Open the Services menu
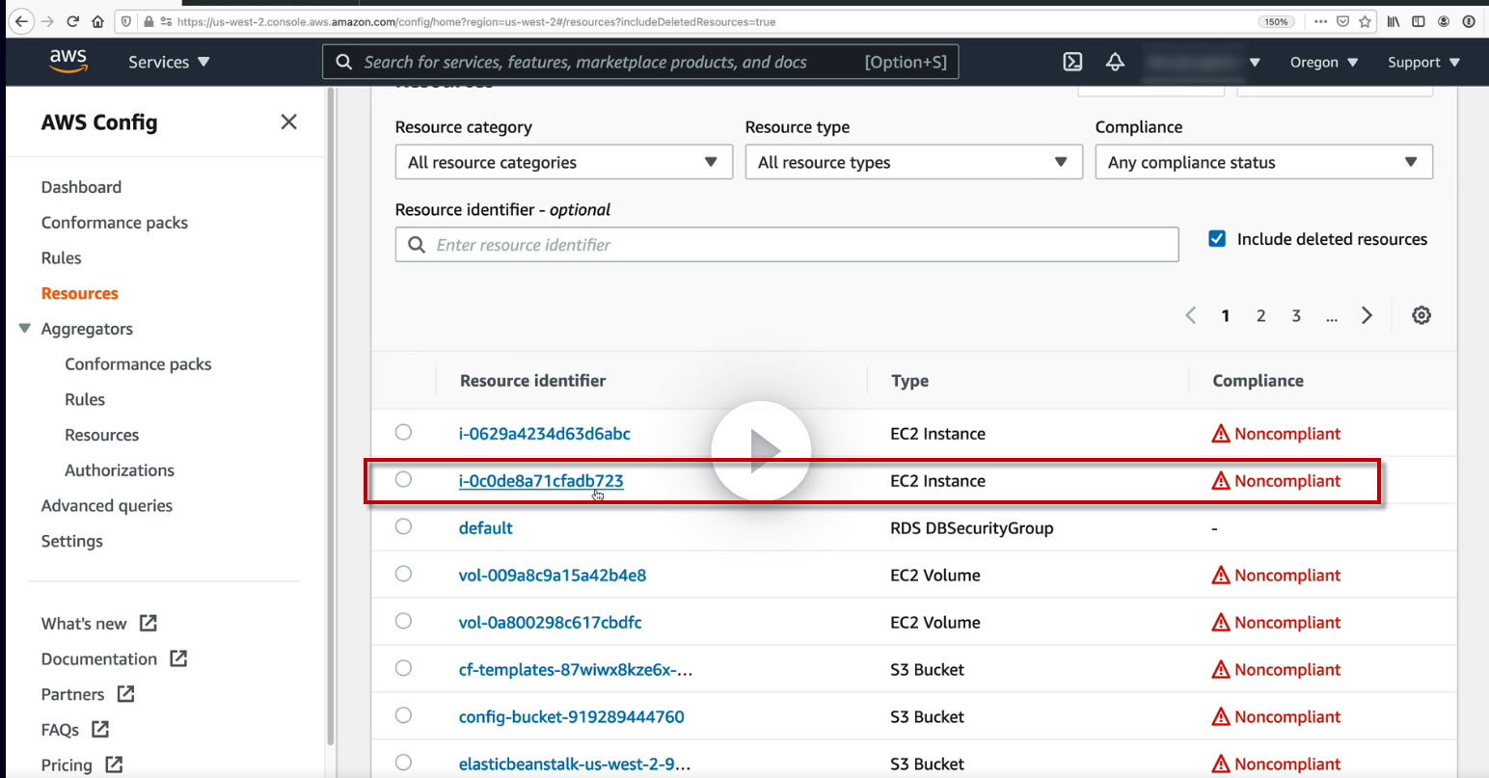Screen dimensions: 1489x778 (169, 62)
